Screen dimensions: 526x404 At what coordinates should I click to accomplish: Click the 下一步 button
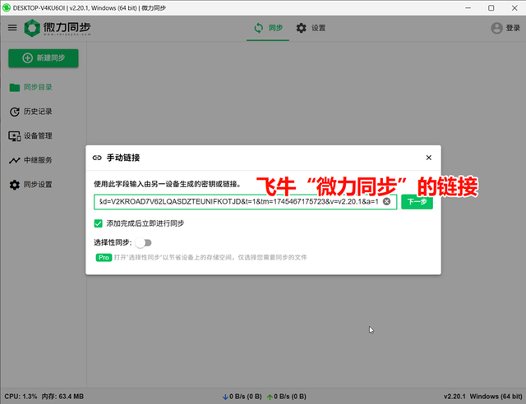pos(417,202)
